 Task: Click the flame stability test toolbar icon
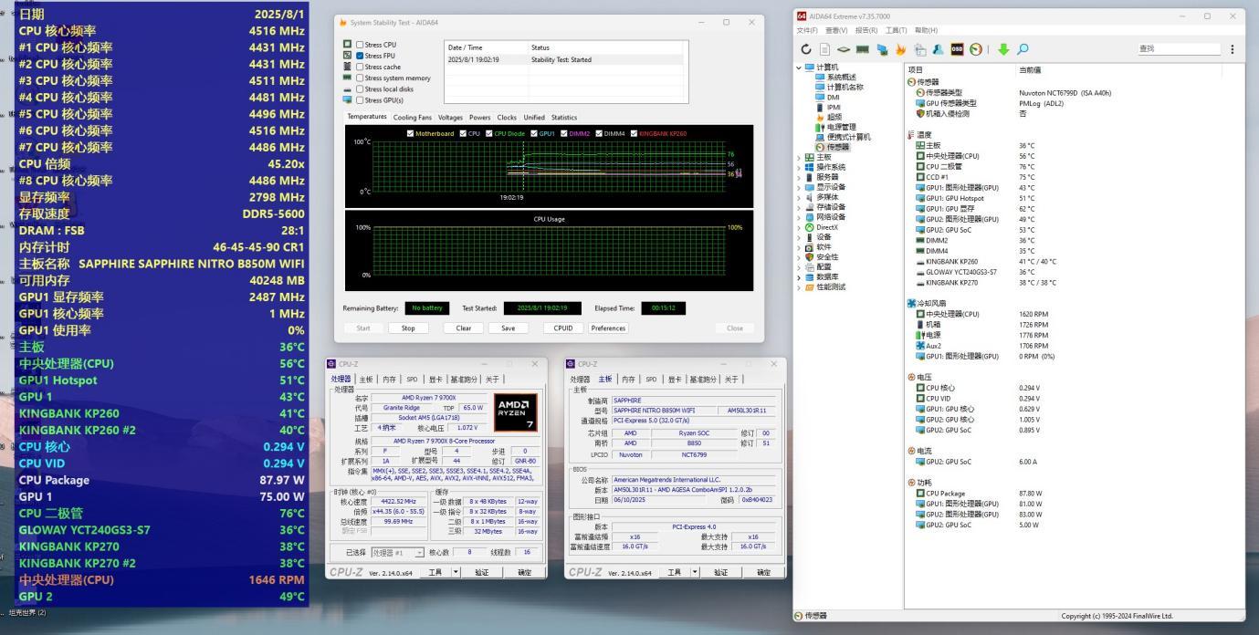[900, 49]
